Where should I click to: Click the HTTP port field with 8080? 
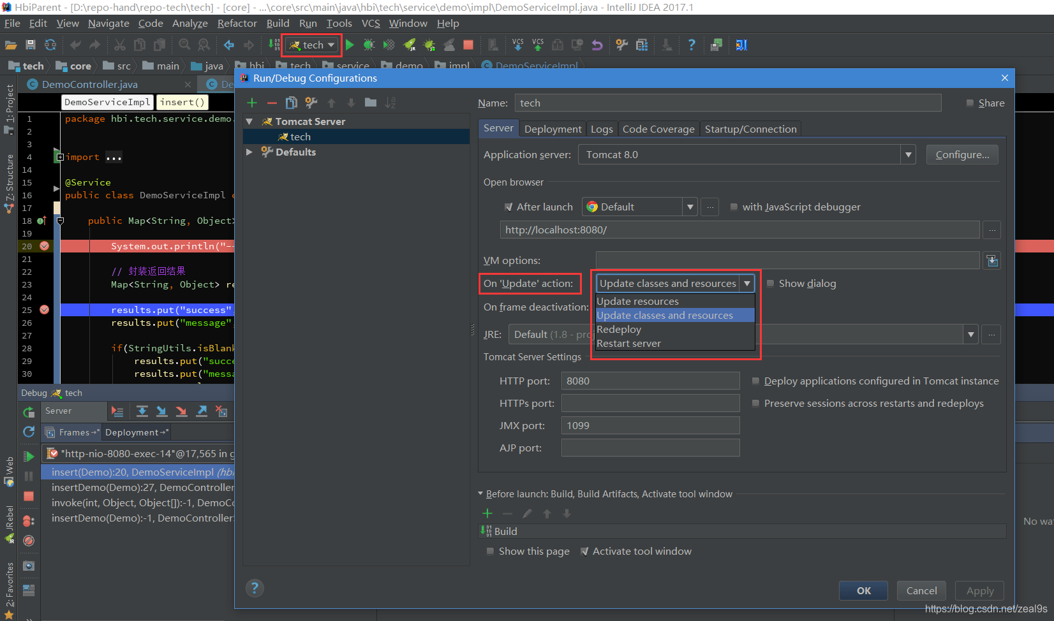(x=650, y=381)
